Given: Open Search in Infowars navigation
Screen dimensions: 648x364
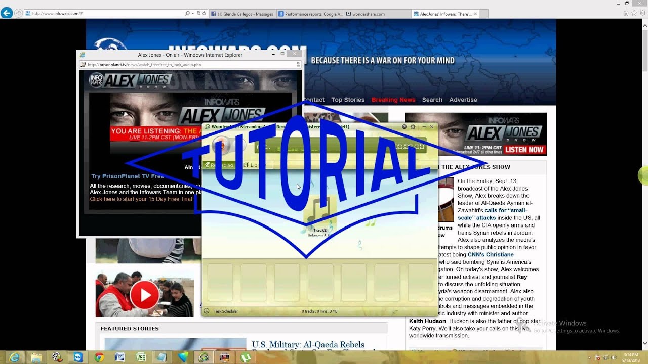Looking at the screenshot, I should tap(432, 100).
